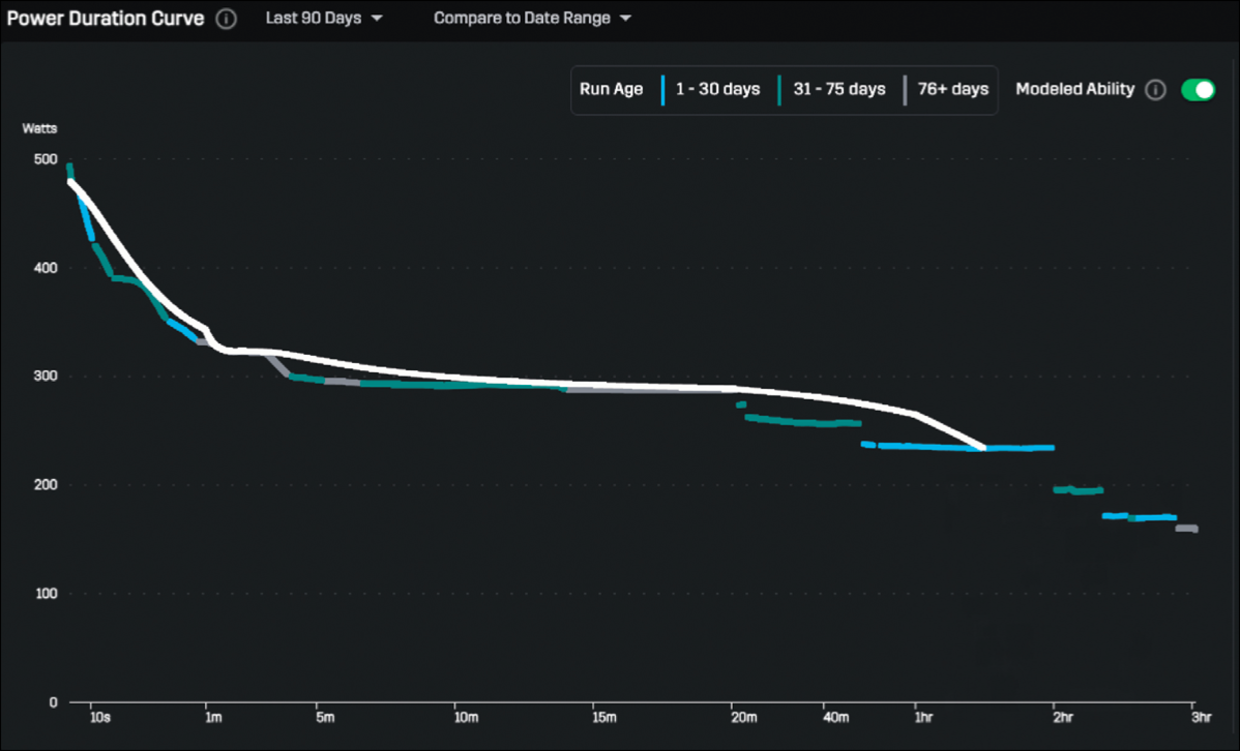Click the 300 watts y-axis label

point(45,376)
